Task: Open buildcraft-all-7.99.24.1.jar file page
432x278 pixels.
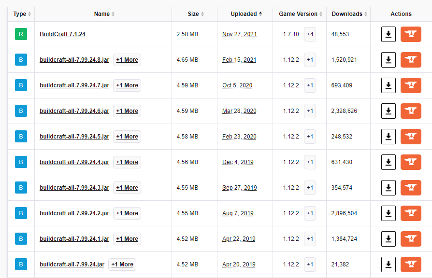Action: [x=74, y=239]
